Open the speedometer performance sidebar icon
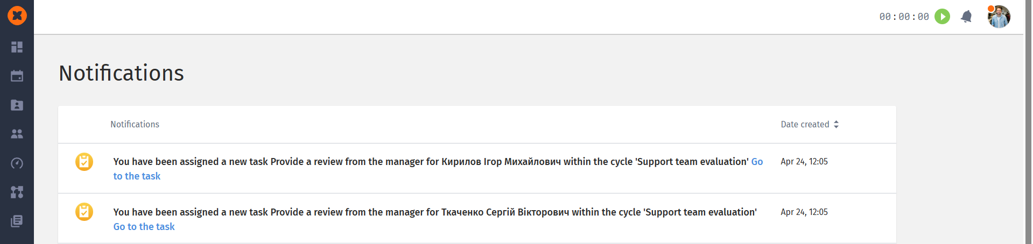This screenshot has height=244, width=1033. tap(17, 163)
